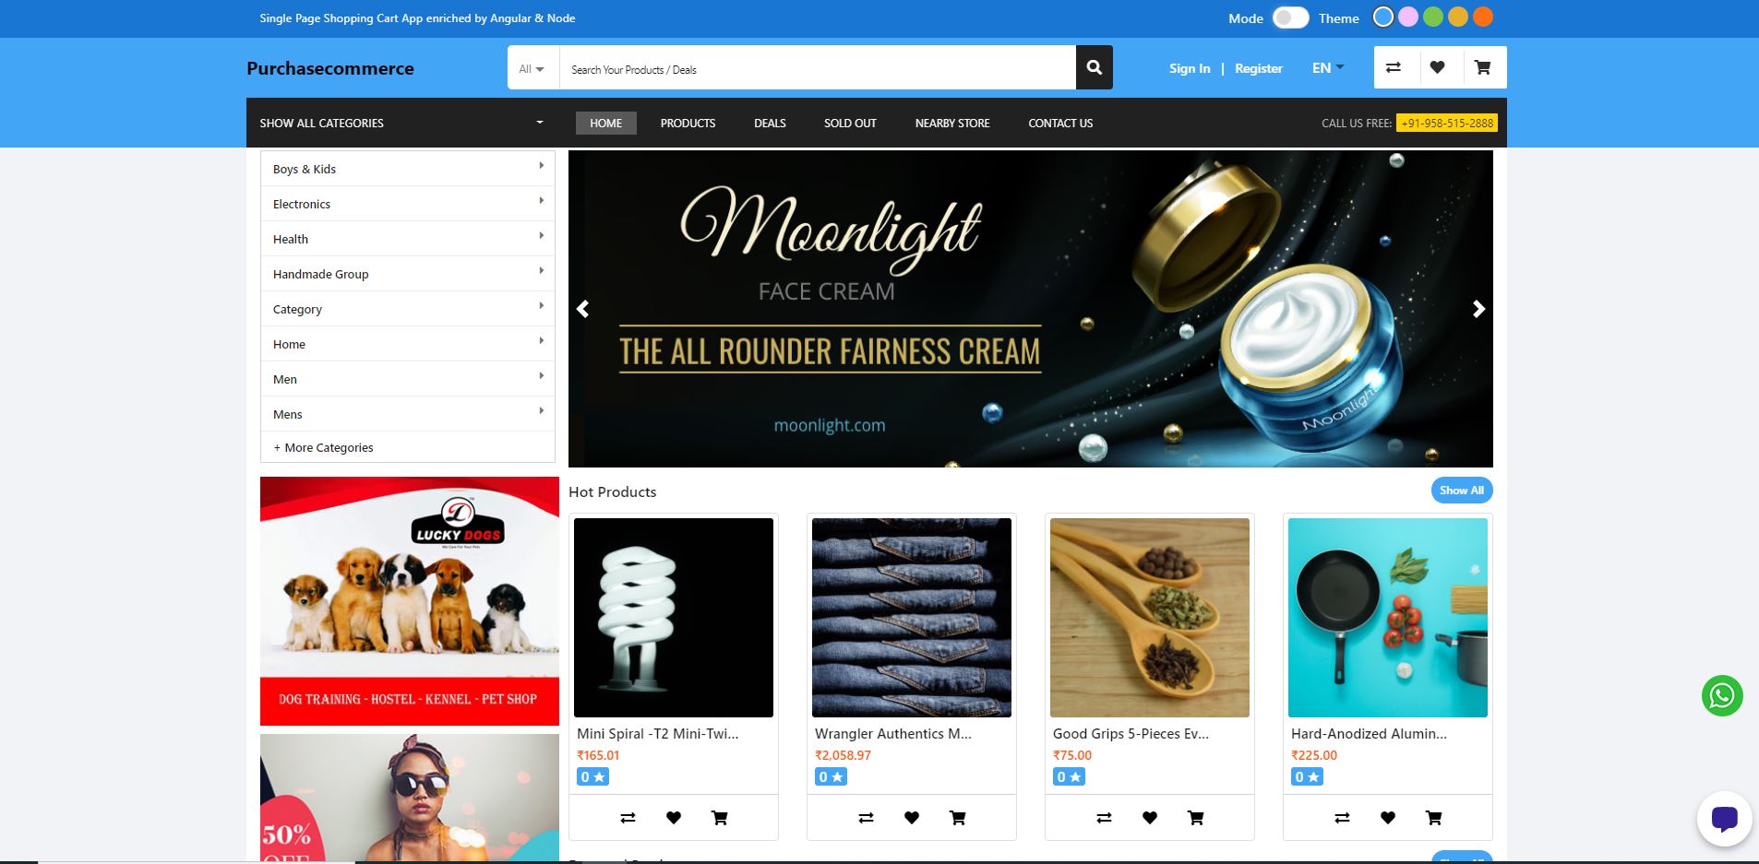Open the compare icon in the header
The image size is (1759, 864).
pyautogui.click(x=1394, y=67)
